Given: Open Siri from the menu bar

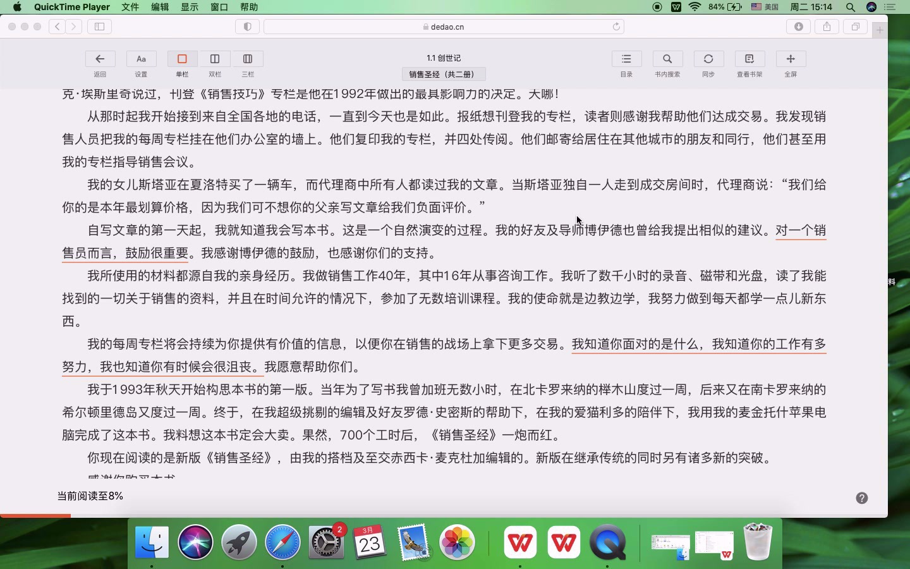Looking at the screenshot, I should (871, 7).
